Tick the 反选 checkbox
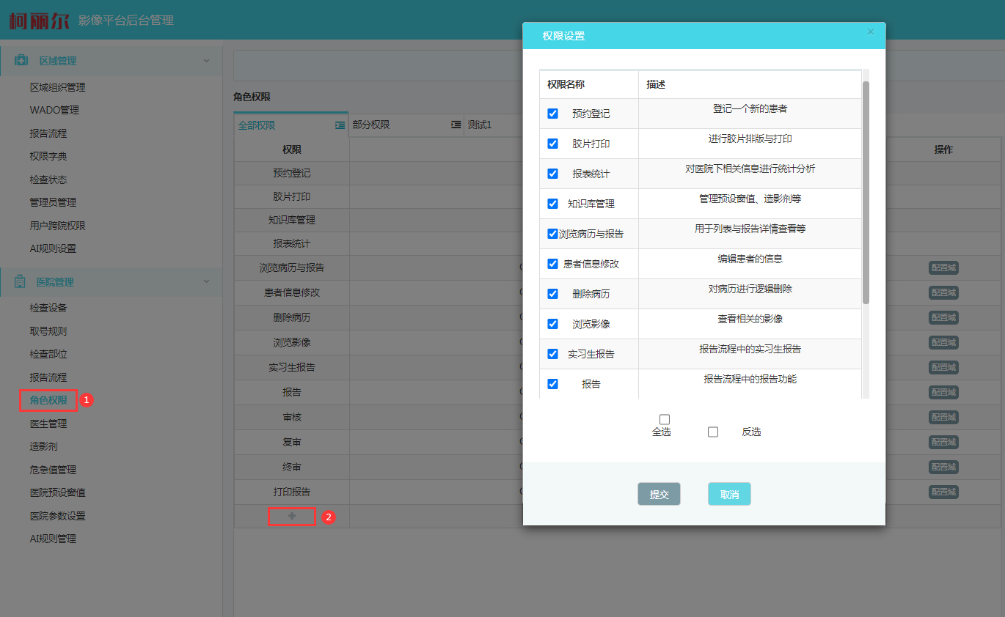Viewport: 1005px width, 617px height. (x=713, y=432)
